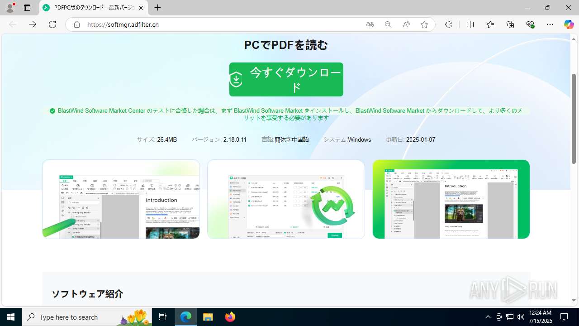Open Task View on taskbar
The width and height of the screenshot is (579, 326).
[163, 317]
